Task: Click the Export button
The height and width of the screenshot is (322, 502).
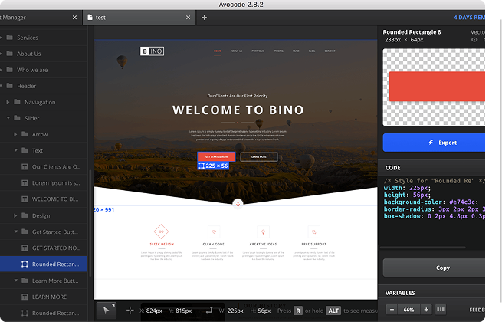Action: 434,143
